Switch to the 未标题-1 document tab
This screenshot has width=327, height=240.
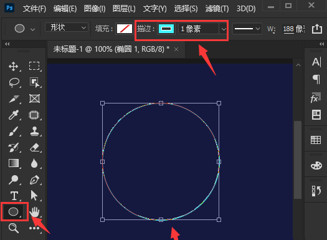point(111,49)
